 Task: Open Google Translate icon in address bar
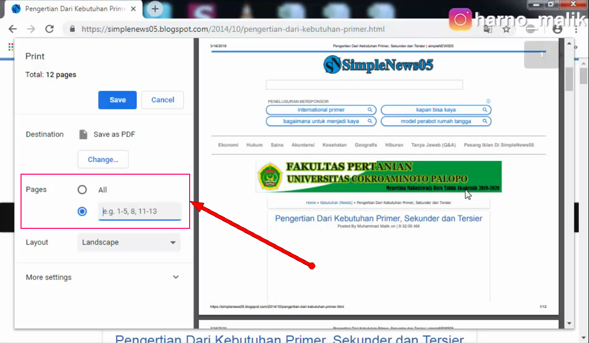pyautogui.click(x=487, y=29)
